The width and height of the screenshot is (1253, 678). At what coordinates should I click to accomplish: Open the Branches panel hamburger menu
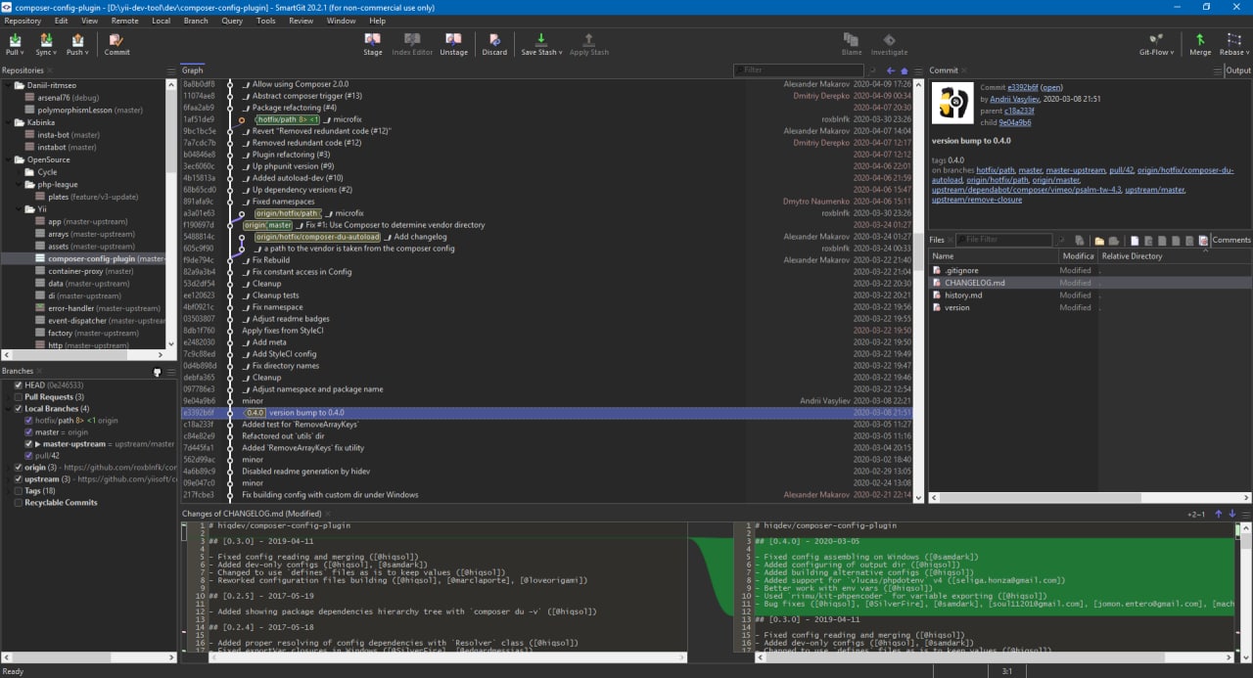(x=170, y=372)
